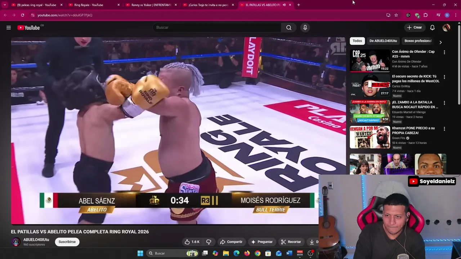Reload the page with the refresh icon

pos(22,15)
